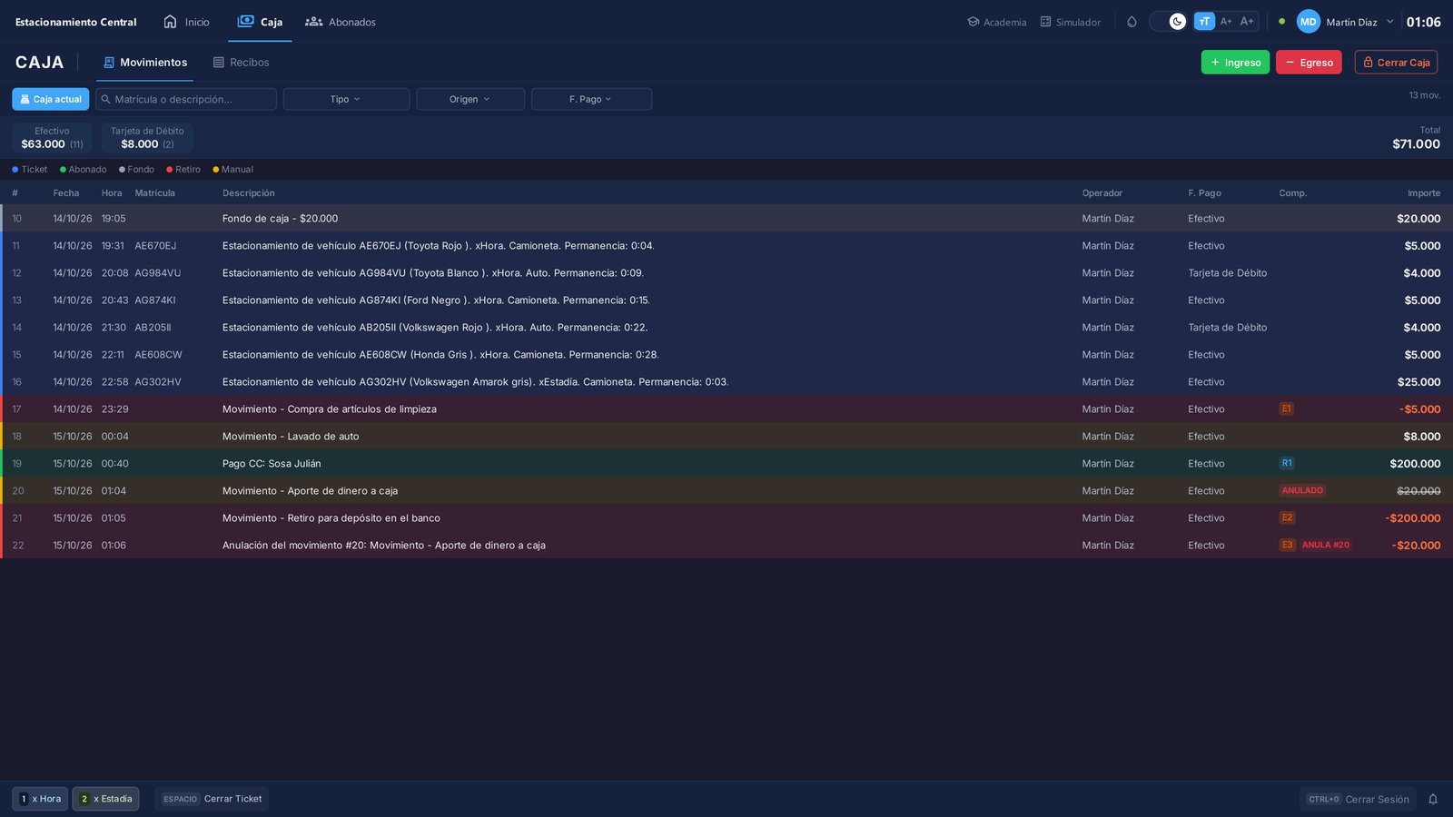Select the largest A+ text size

tap(1247, 22)
